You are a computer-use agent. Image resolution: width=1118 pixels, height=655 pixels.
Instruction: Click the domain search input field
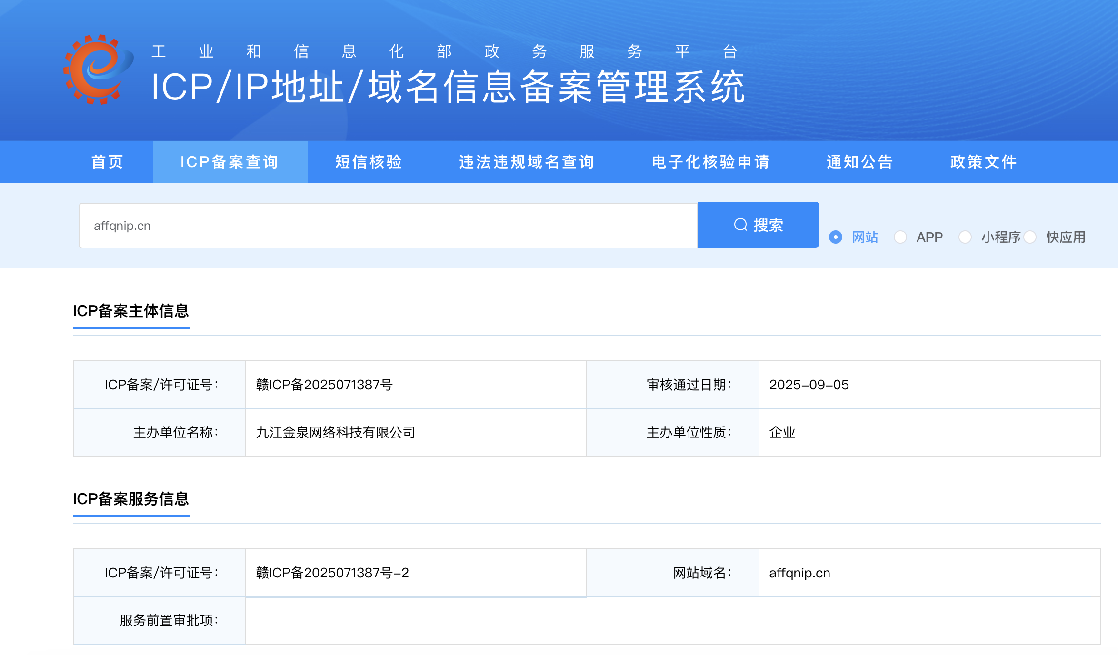388,226
